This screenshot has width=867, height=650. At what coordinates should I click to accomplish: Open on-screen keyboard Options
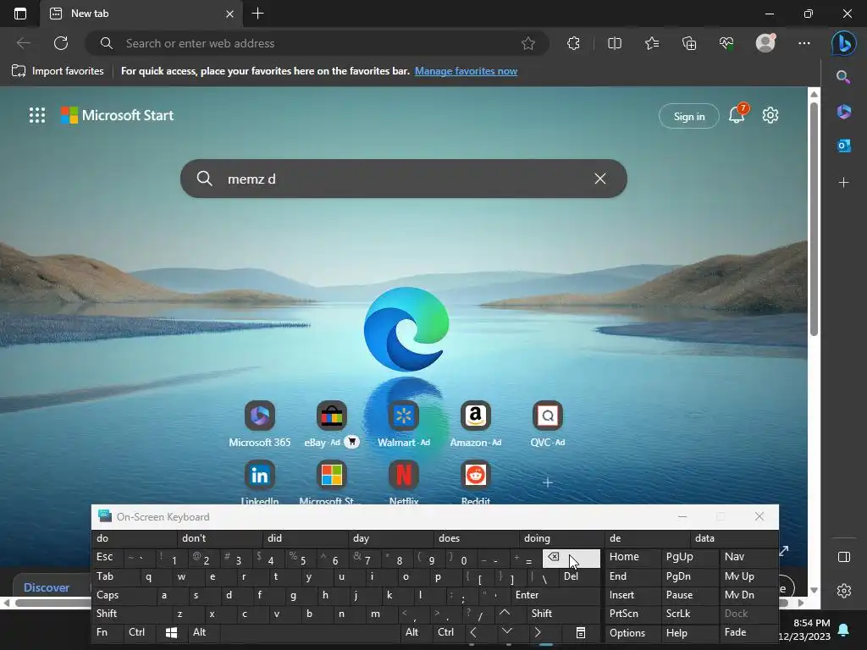pos(633,633)
